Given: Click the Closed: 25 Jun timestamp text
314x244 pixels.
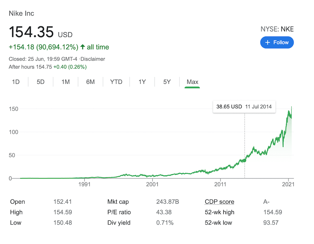Looking at the screenshot, I should click(43, 59).
